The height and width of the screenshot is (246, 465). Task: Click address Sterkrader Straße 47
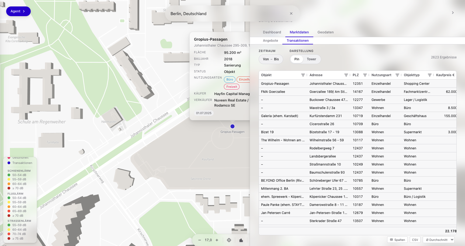[x=325, y=221]
